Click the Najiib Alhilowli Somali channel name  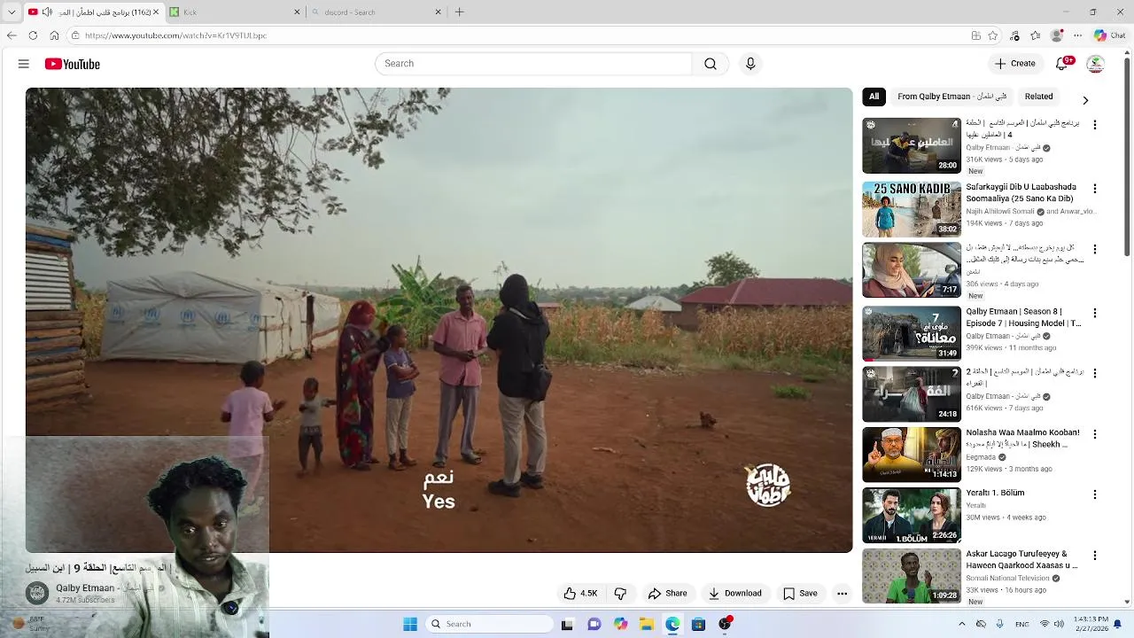[1000, 212]
